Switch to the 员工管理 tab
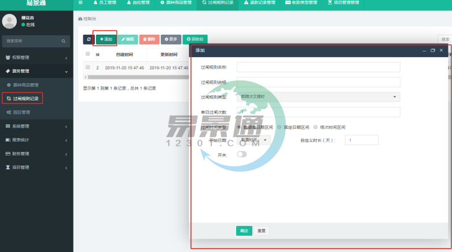This screenshot has height=252, width=452. (x=104, y=3)
